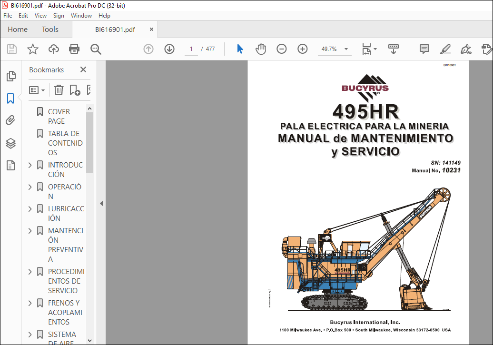The width and height of the screenshot is (493, 345).
Task: Click the page number input field
Action: pyautogui.click(x=191, y=49)
